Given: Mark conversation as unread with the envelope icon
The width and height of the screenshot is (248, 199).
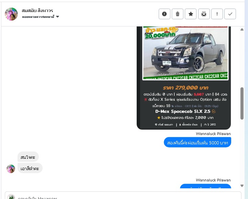Looking at the screenshot, I should [x=204, y=14].
